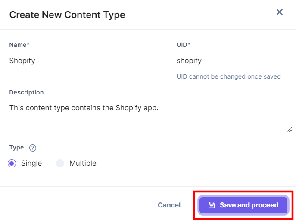Click Save and proceed
Screen dimensions: 296x222
pos(243,205)
